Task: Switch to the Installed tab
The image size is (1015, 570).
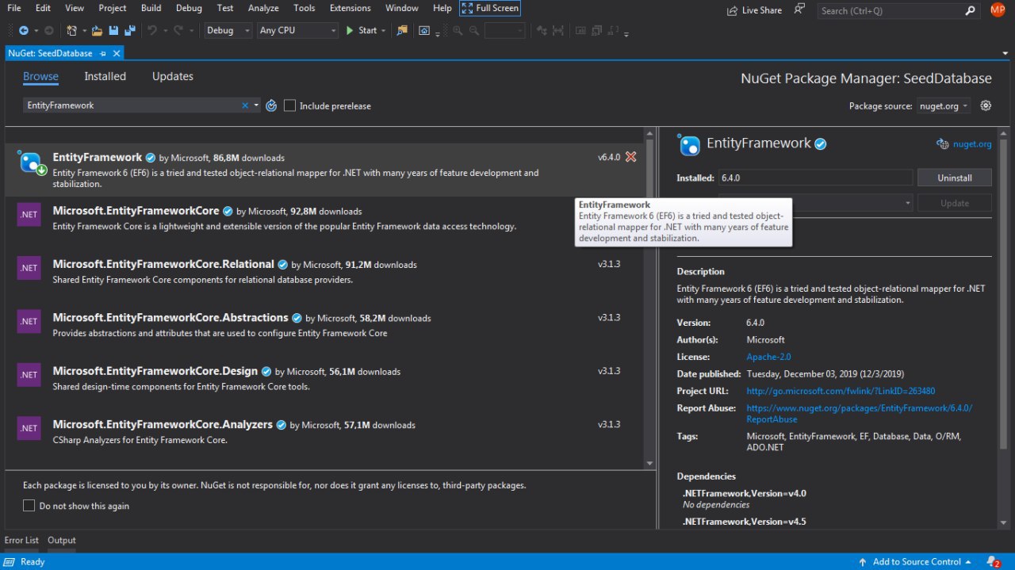Action: coord(105,76)
